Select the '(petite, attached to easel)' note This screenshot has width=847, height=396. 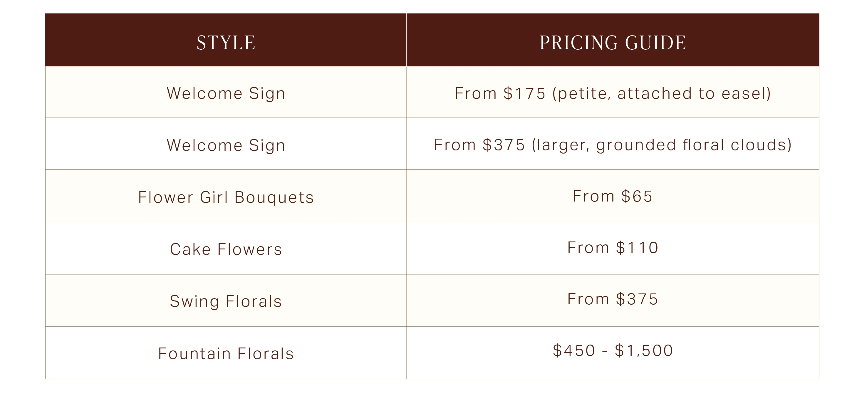pos(662,93)
